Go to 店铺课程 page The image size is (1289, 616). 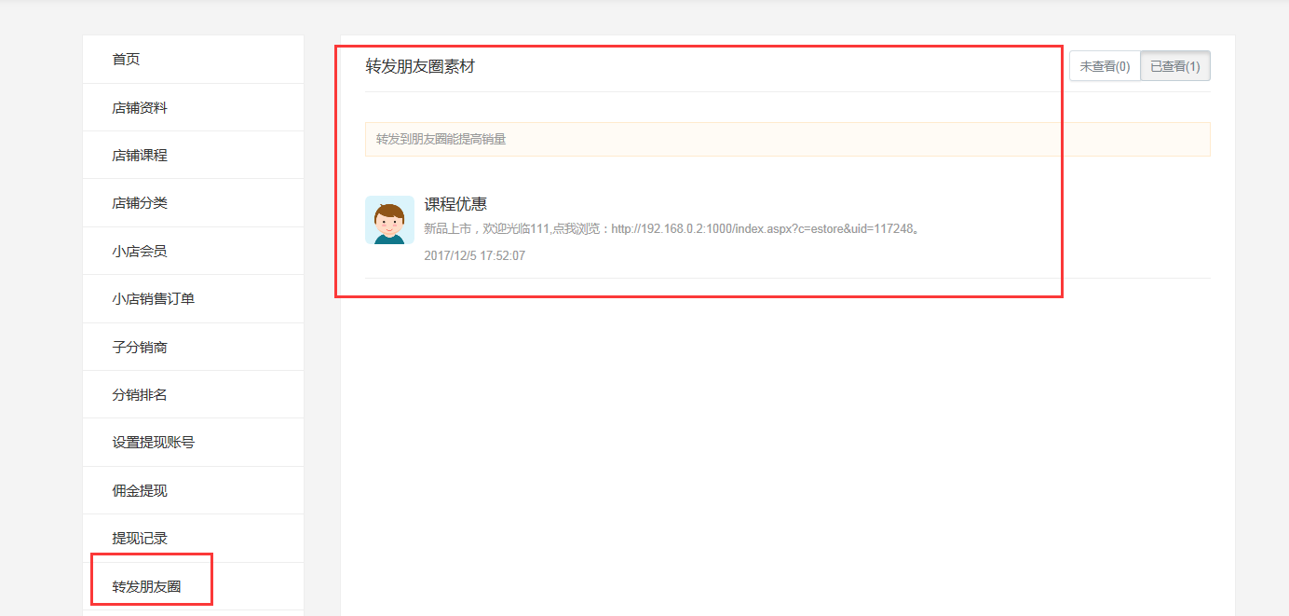[x=193, y=155]
